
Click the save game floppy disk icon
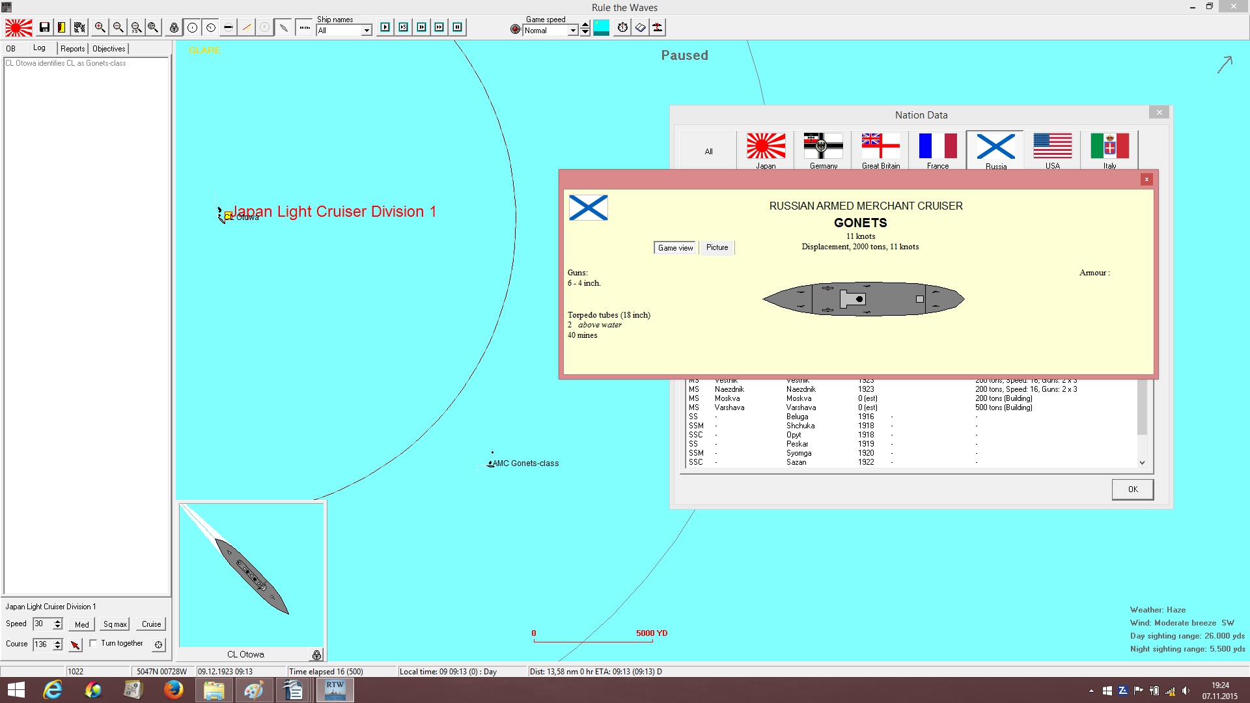pyautogui.click(x=44, y=27)
